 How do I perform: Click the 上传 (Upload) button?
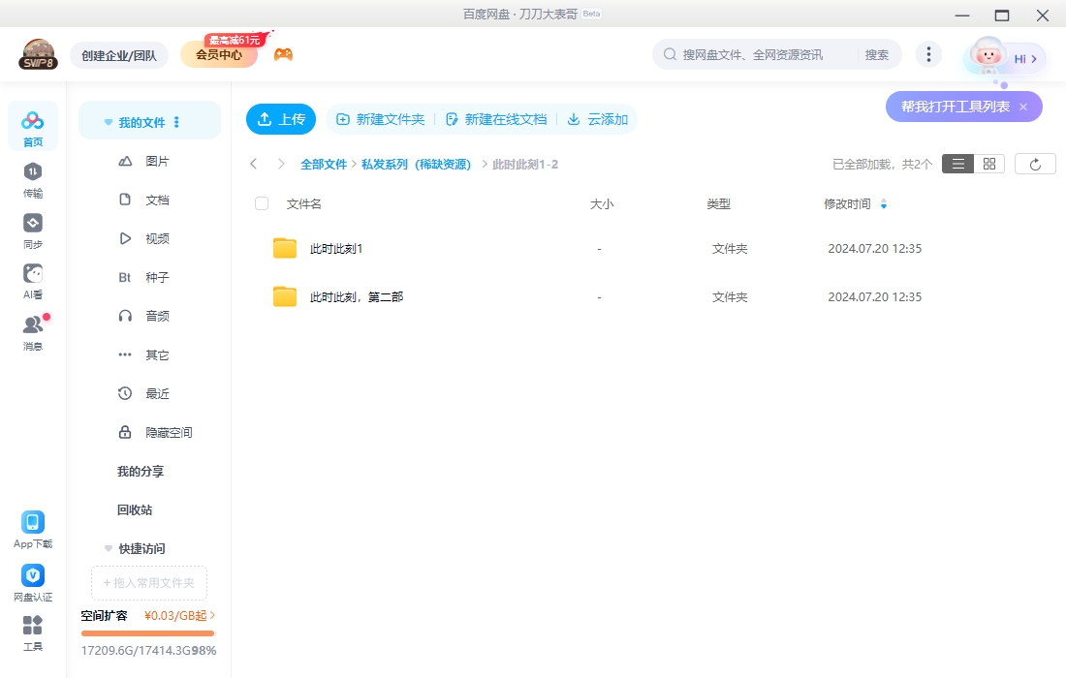coord(281,118)
